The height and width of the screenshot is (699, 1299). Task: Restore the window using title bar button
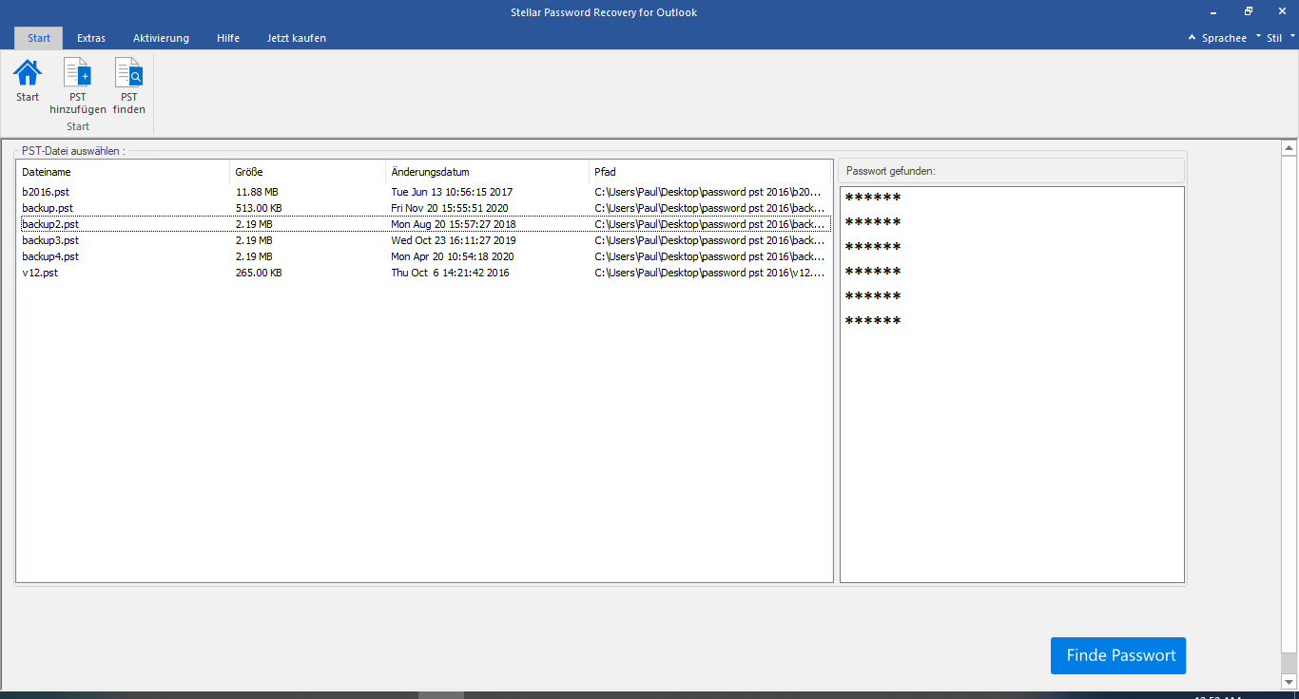point(1249,11)
